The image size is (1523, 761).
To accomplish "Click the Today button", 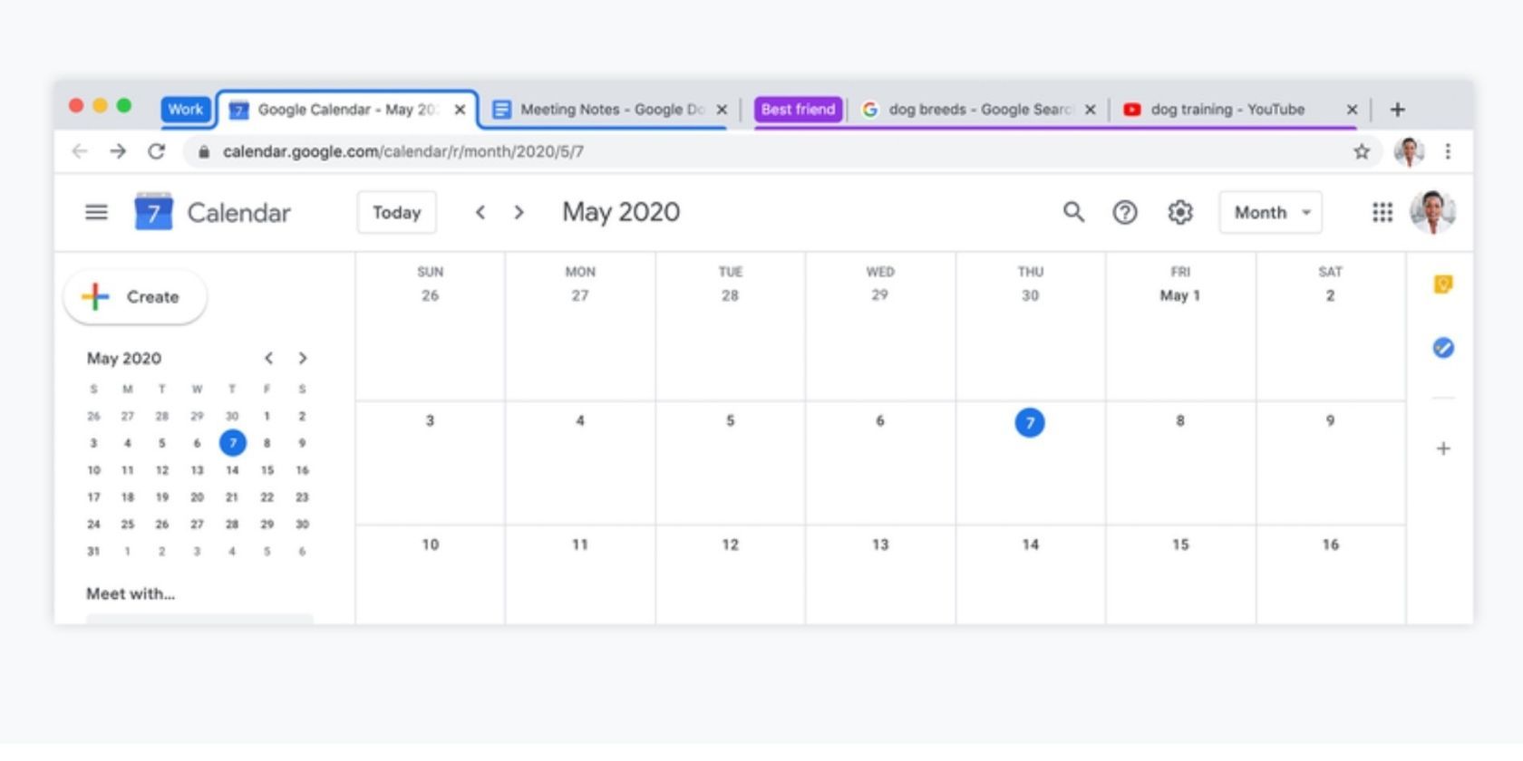I will (397, 212).
